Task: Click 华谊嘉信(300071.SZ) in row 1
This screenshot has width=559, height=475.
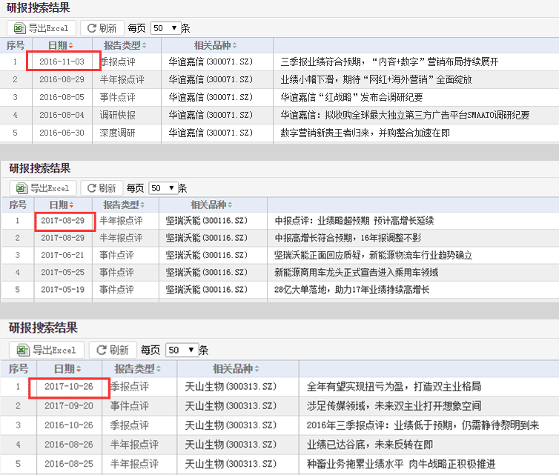Action: coord(211,62)
